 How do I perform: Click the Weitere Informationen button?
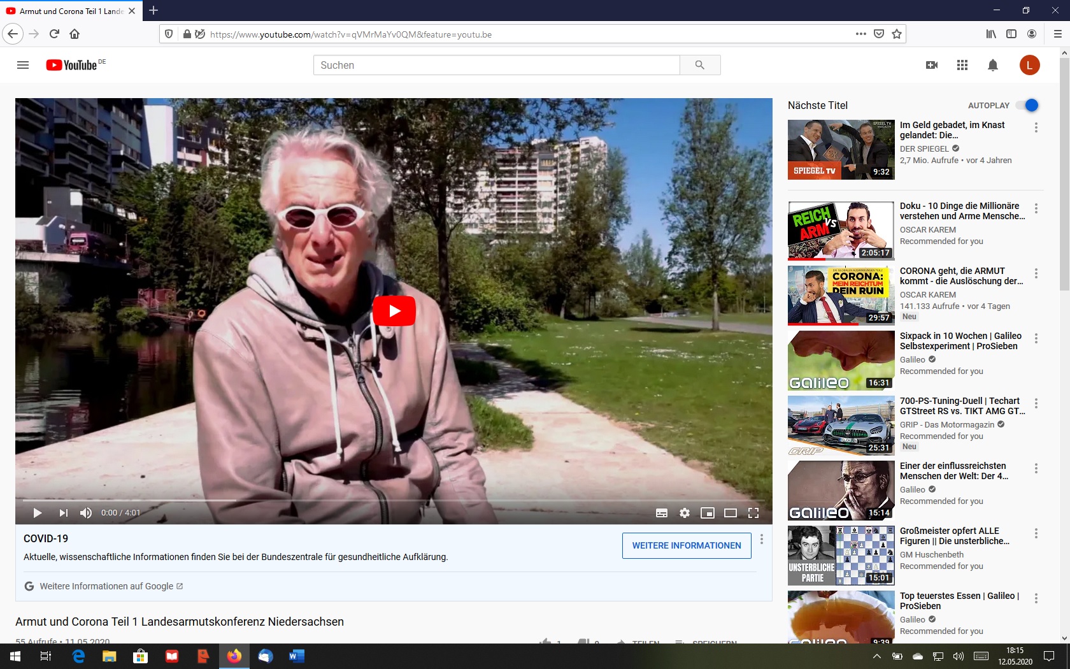pyautogui.click(x=686, y=545)
